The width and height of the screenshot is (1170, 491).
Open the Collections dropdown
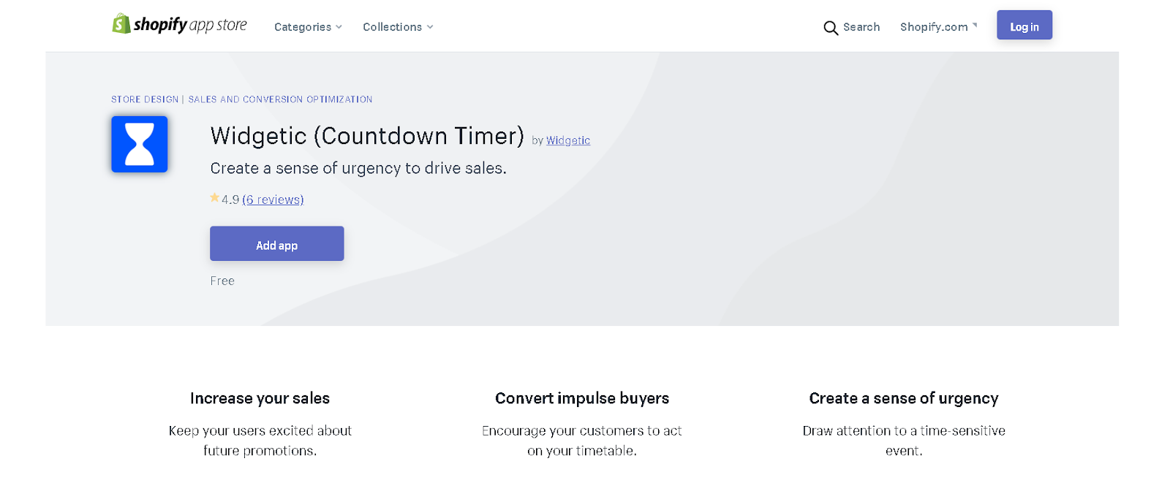(x=398, y=27)
